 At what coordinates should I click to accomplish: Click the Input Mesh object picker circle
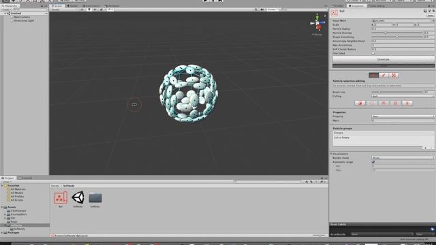[433, 20]
